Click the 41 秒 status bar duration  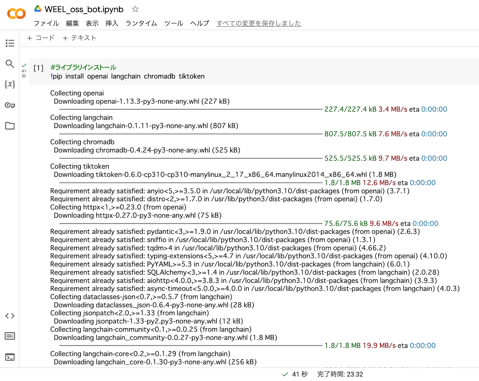point(300,374)
